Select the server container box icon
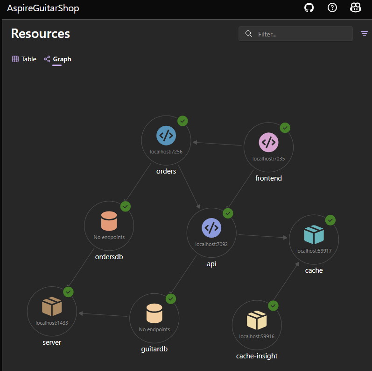 click(x=52, y=306)
